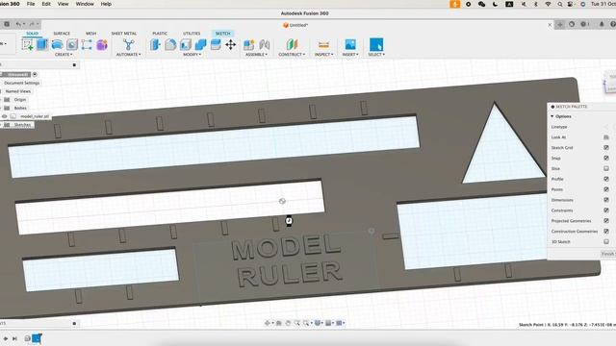Open the Edit menu
The height and width of the screenshot is (346, 616).
coord(46,4)
